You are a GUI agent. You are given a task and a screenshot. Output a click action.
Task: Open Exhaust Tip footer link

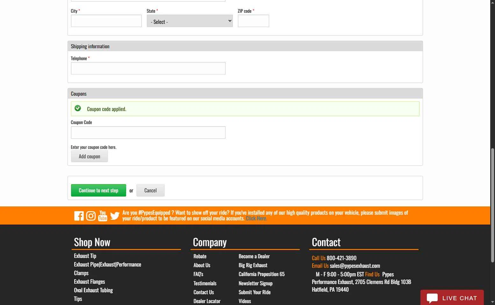click(85, 256)
